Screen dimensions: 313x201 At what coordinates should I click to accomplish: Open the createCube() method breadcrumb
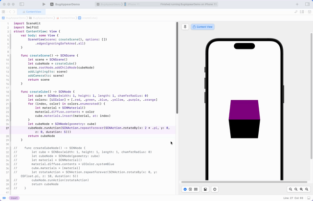pos(88,18)
